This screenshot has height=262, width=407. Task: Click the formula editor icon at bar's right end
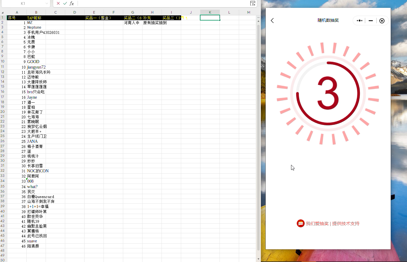pyautogui.click(x=253, y=3)
